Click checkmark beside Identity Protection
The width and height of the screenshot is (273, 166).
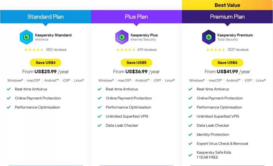[x=190, y=135]
